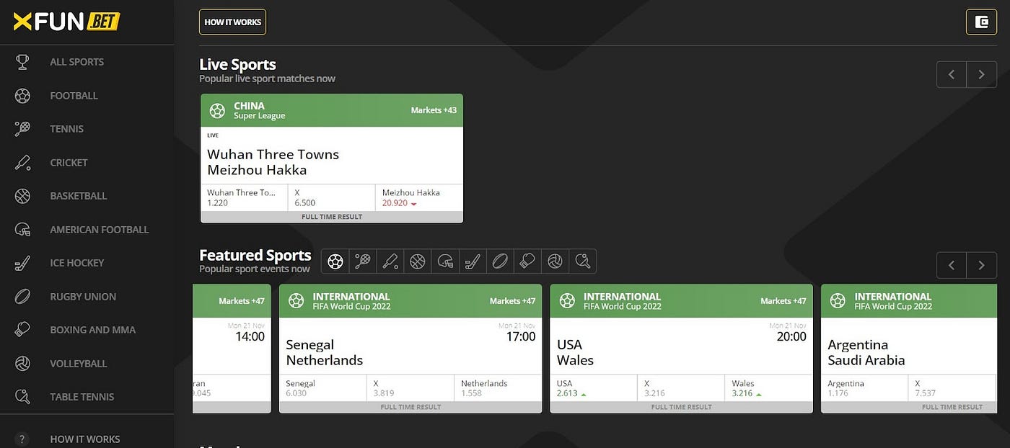Click the 14:00 match card time

(x=250, y=336)
